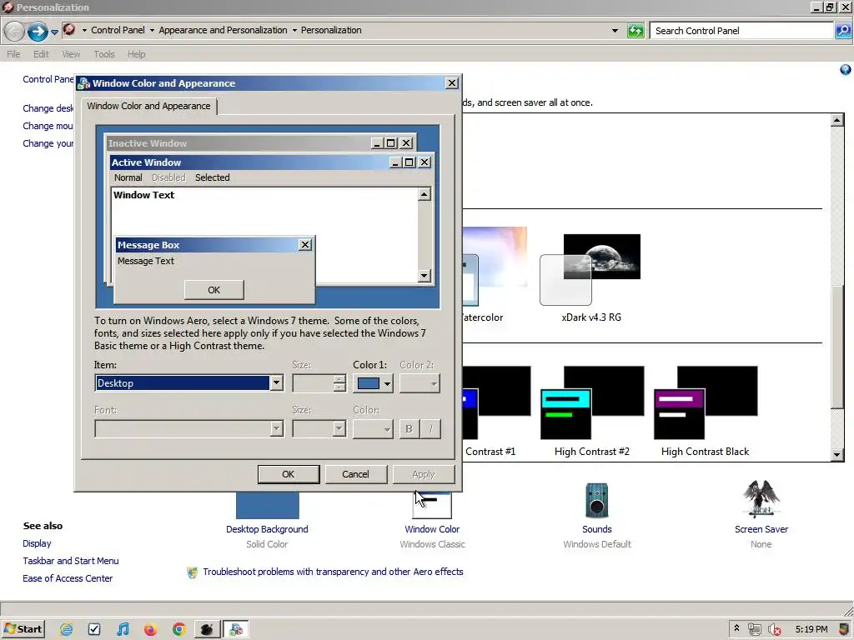Select the Window Color and Appearance tab
Image resolution: width=854 pixels, height=640 pixels.
[148, 106]
